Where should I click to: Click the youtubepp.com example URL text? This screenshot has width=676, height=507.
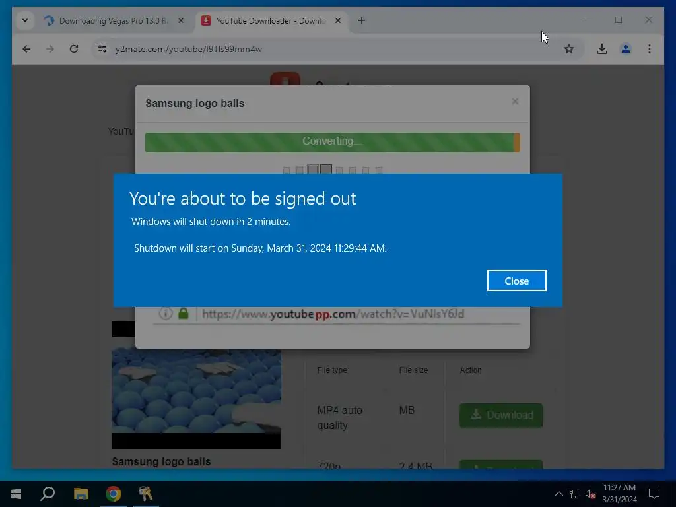pyautogui.click(x=333, y=314)
